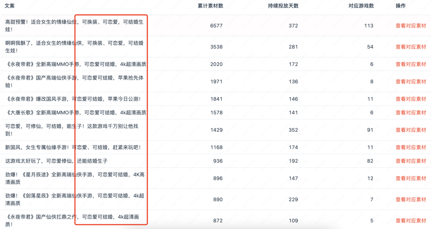Open 查看对应素材 in the 872 row

411,221
